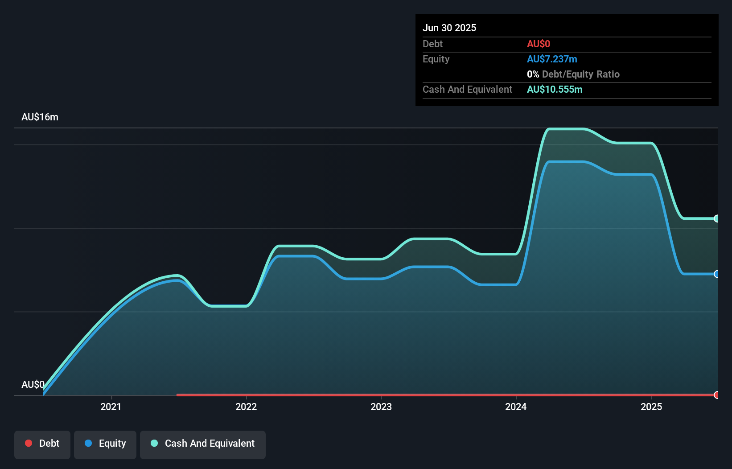Image resolution: width=732 pixels, height=469 pixels.
Task: Click the red Debt legend dot
Action: tap(29, 443)
